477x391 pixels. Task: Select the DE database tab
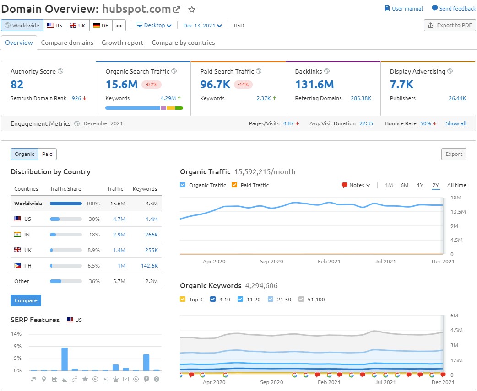[x=101, y=26]
